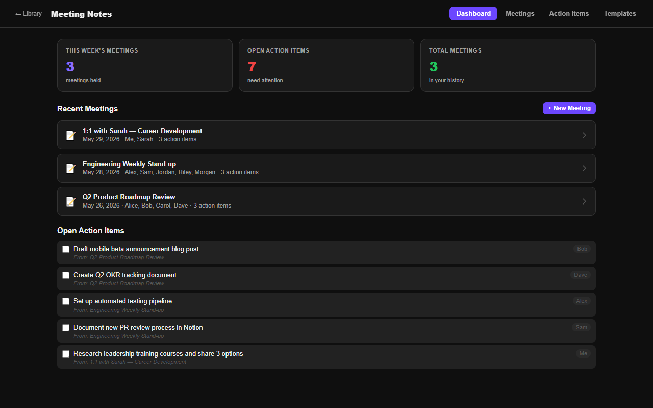Click the notepad icon for Q2 Product Roadmap Review
653x408 pixels.
click(x=71, y=201)
